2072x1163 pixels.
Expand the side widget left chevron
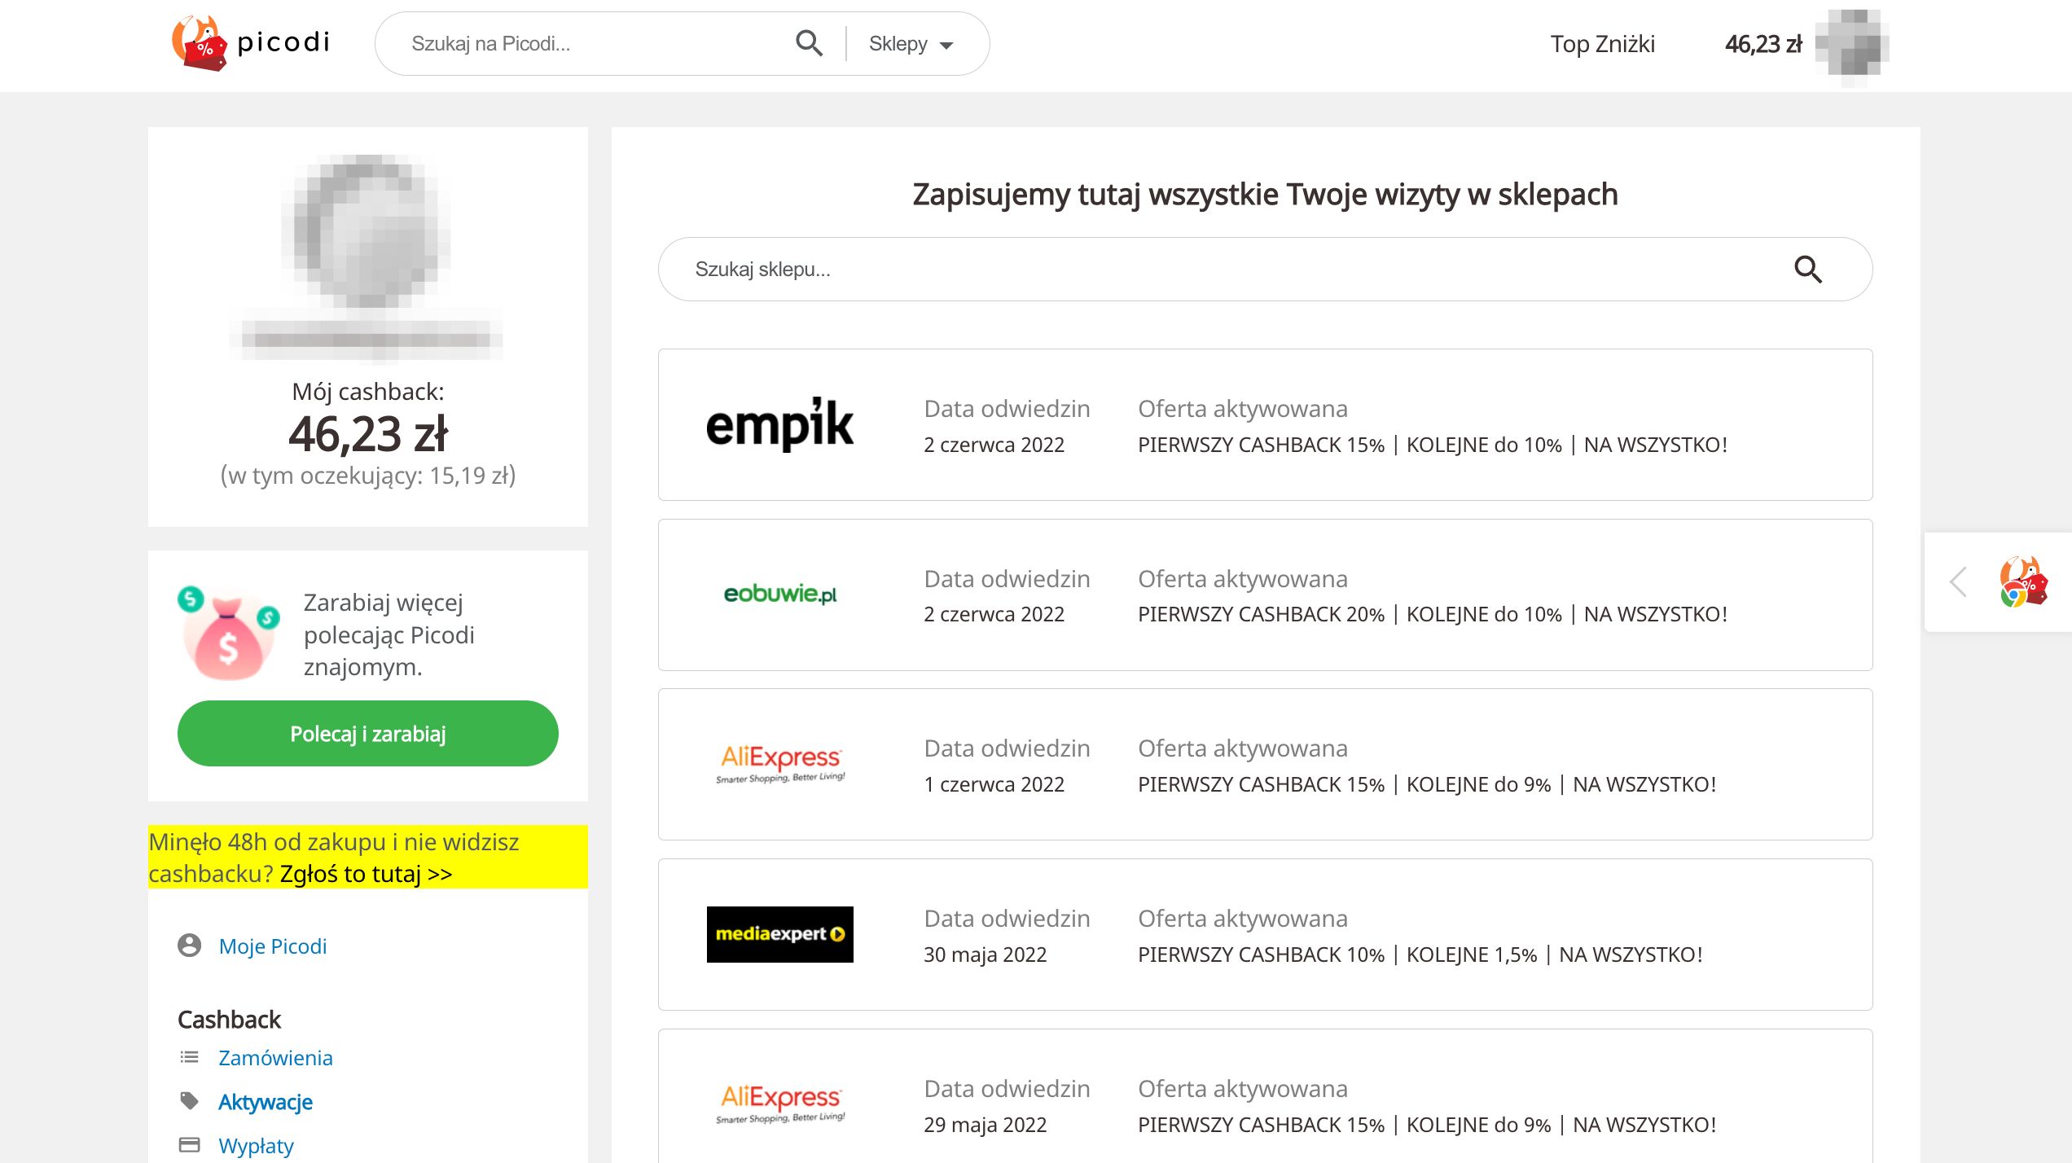coord(1959,581)
